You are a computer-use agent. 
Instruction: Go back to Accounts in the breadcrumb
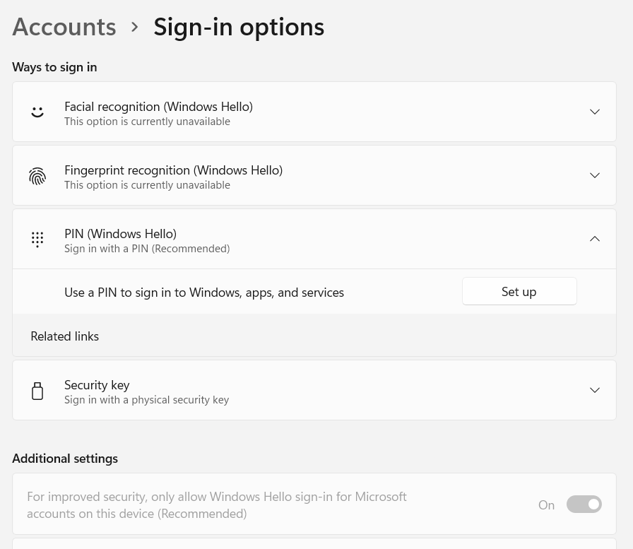(64, 27)
